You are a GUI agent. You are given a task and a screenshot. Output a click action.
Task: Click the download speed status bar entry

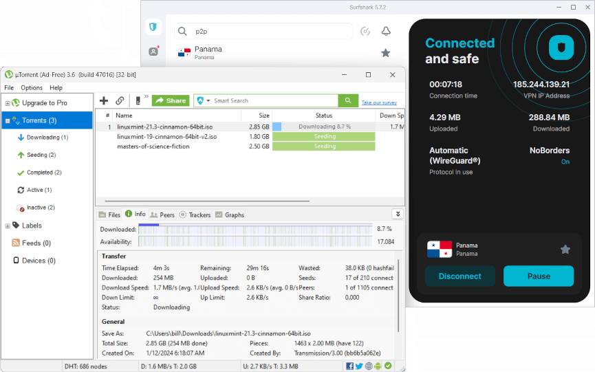[169, 366]
